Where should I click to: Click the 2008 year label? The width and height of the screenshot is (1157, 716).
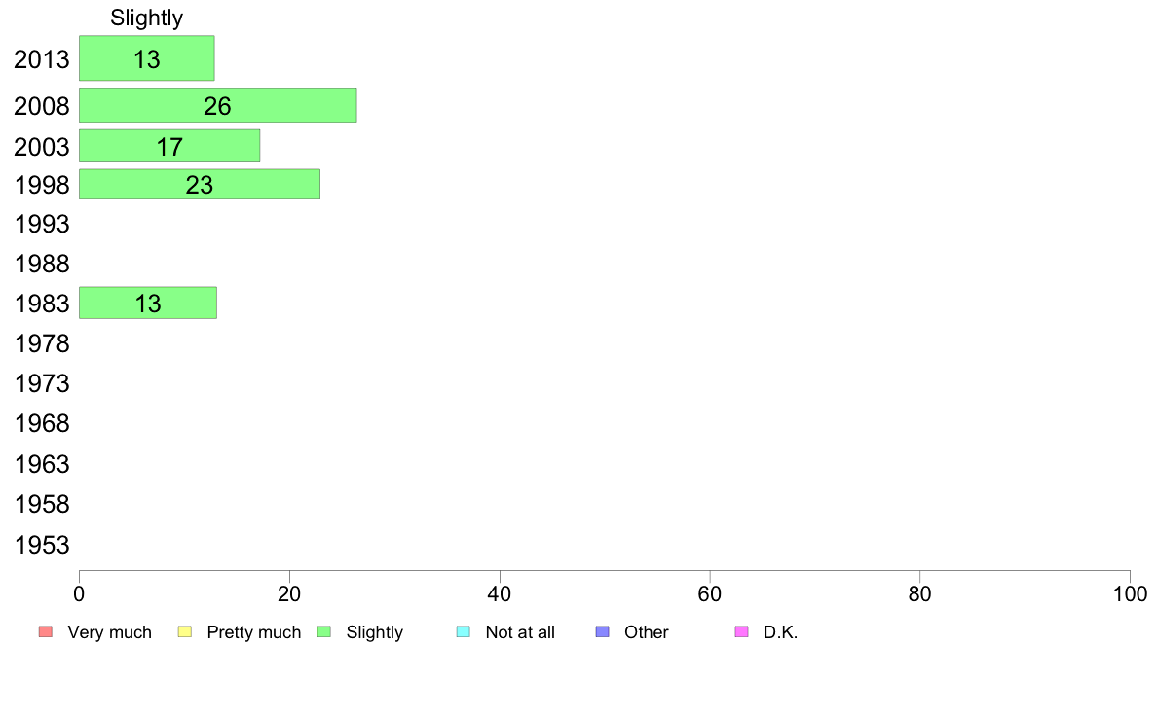[x=42, y=106]
